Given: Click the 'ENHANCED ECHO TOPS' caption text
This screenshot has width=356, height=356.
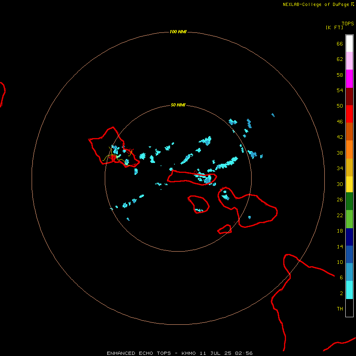Looking at the screenshot, I should [x=139, y=353].
